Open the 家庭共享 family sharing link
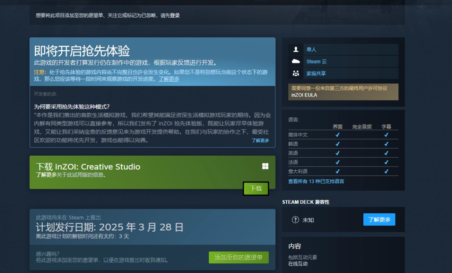Viewport: 452px width, 273px height. tap(316, 73)
